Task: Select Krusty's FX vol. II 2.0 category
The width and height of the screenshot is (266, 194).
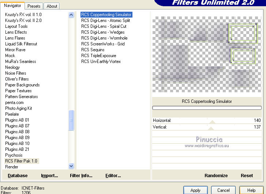Action: 23,20
